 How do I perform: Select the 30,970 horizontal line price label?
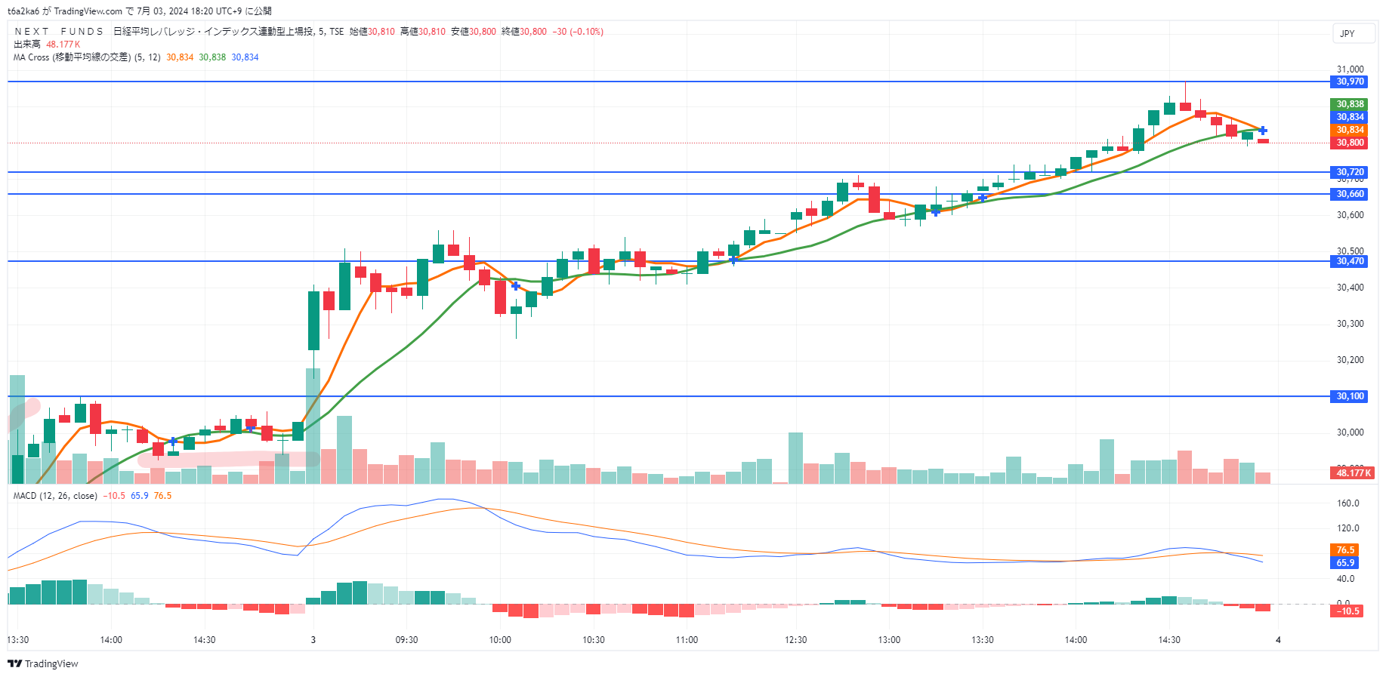[x=1350, y=82]
